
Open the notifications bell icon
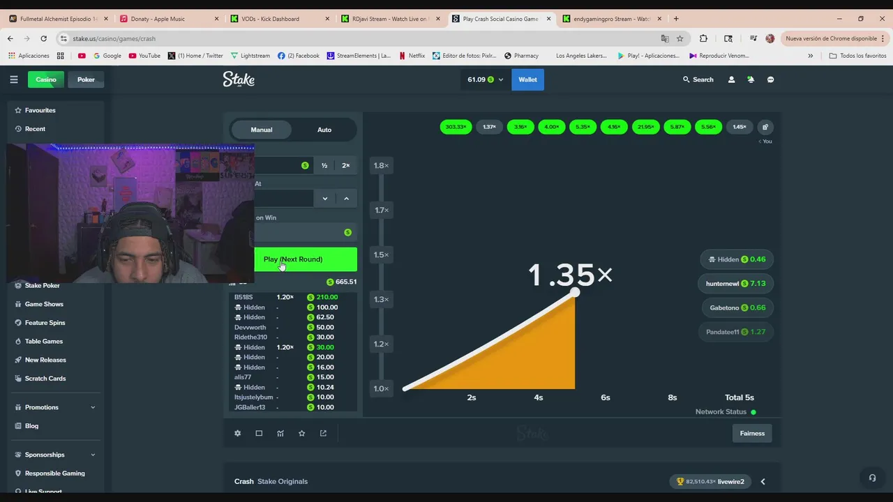tap(751, 79)
